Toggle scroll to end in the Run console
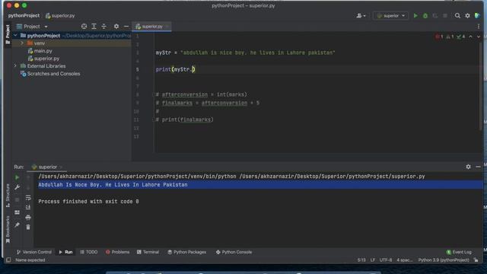Screen dimensions: 487x274 pyautogui.click(x=28, y=207)
